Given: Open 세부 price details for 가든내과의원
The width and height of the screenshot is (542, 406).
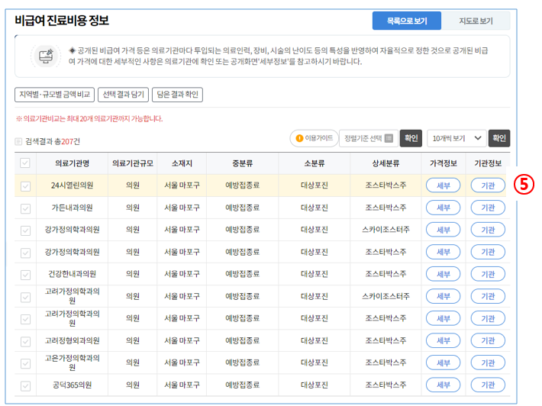Looking at the screenshot, I should coord(443,208).
